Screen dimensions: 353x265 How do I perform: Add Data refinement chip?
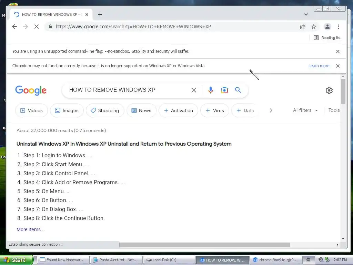[245, 110]
